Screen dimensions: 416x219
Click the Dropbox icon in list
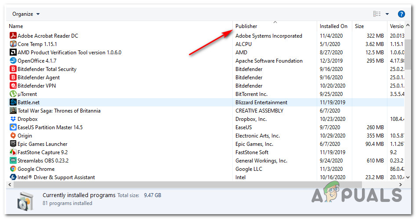[13, 119]
